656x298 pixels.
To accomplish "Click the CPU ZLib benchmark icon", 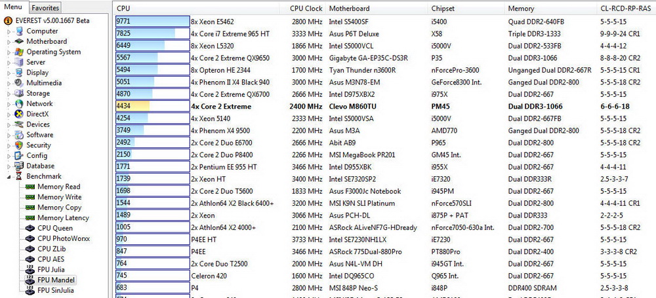I will click(x=30, y=249).
